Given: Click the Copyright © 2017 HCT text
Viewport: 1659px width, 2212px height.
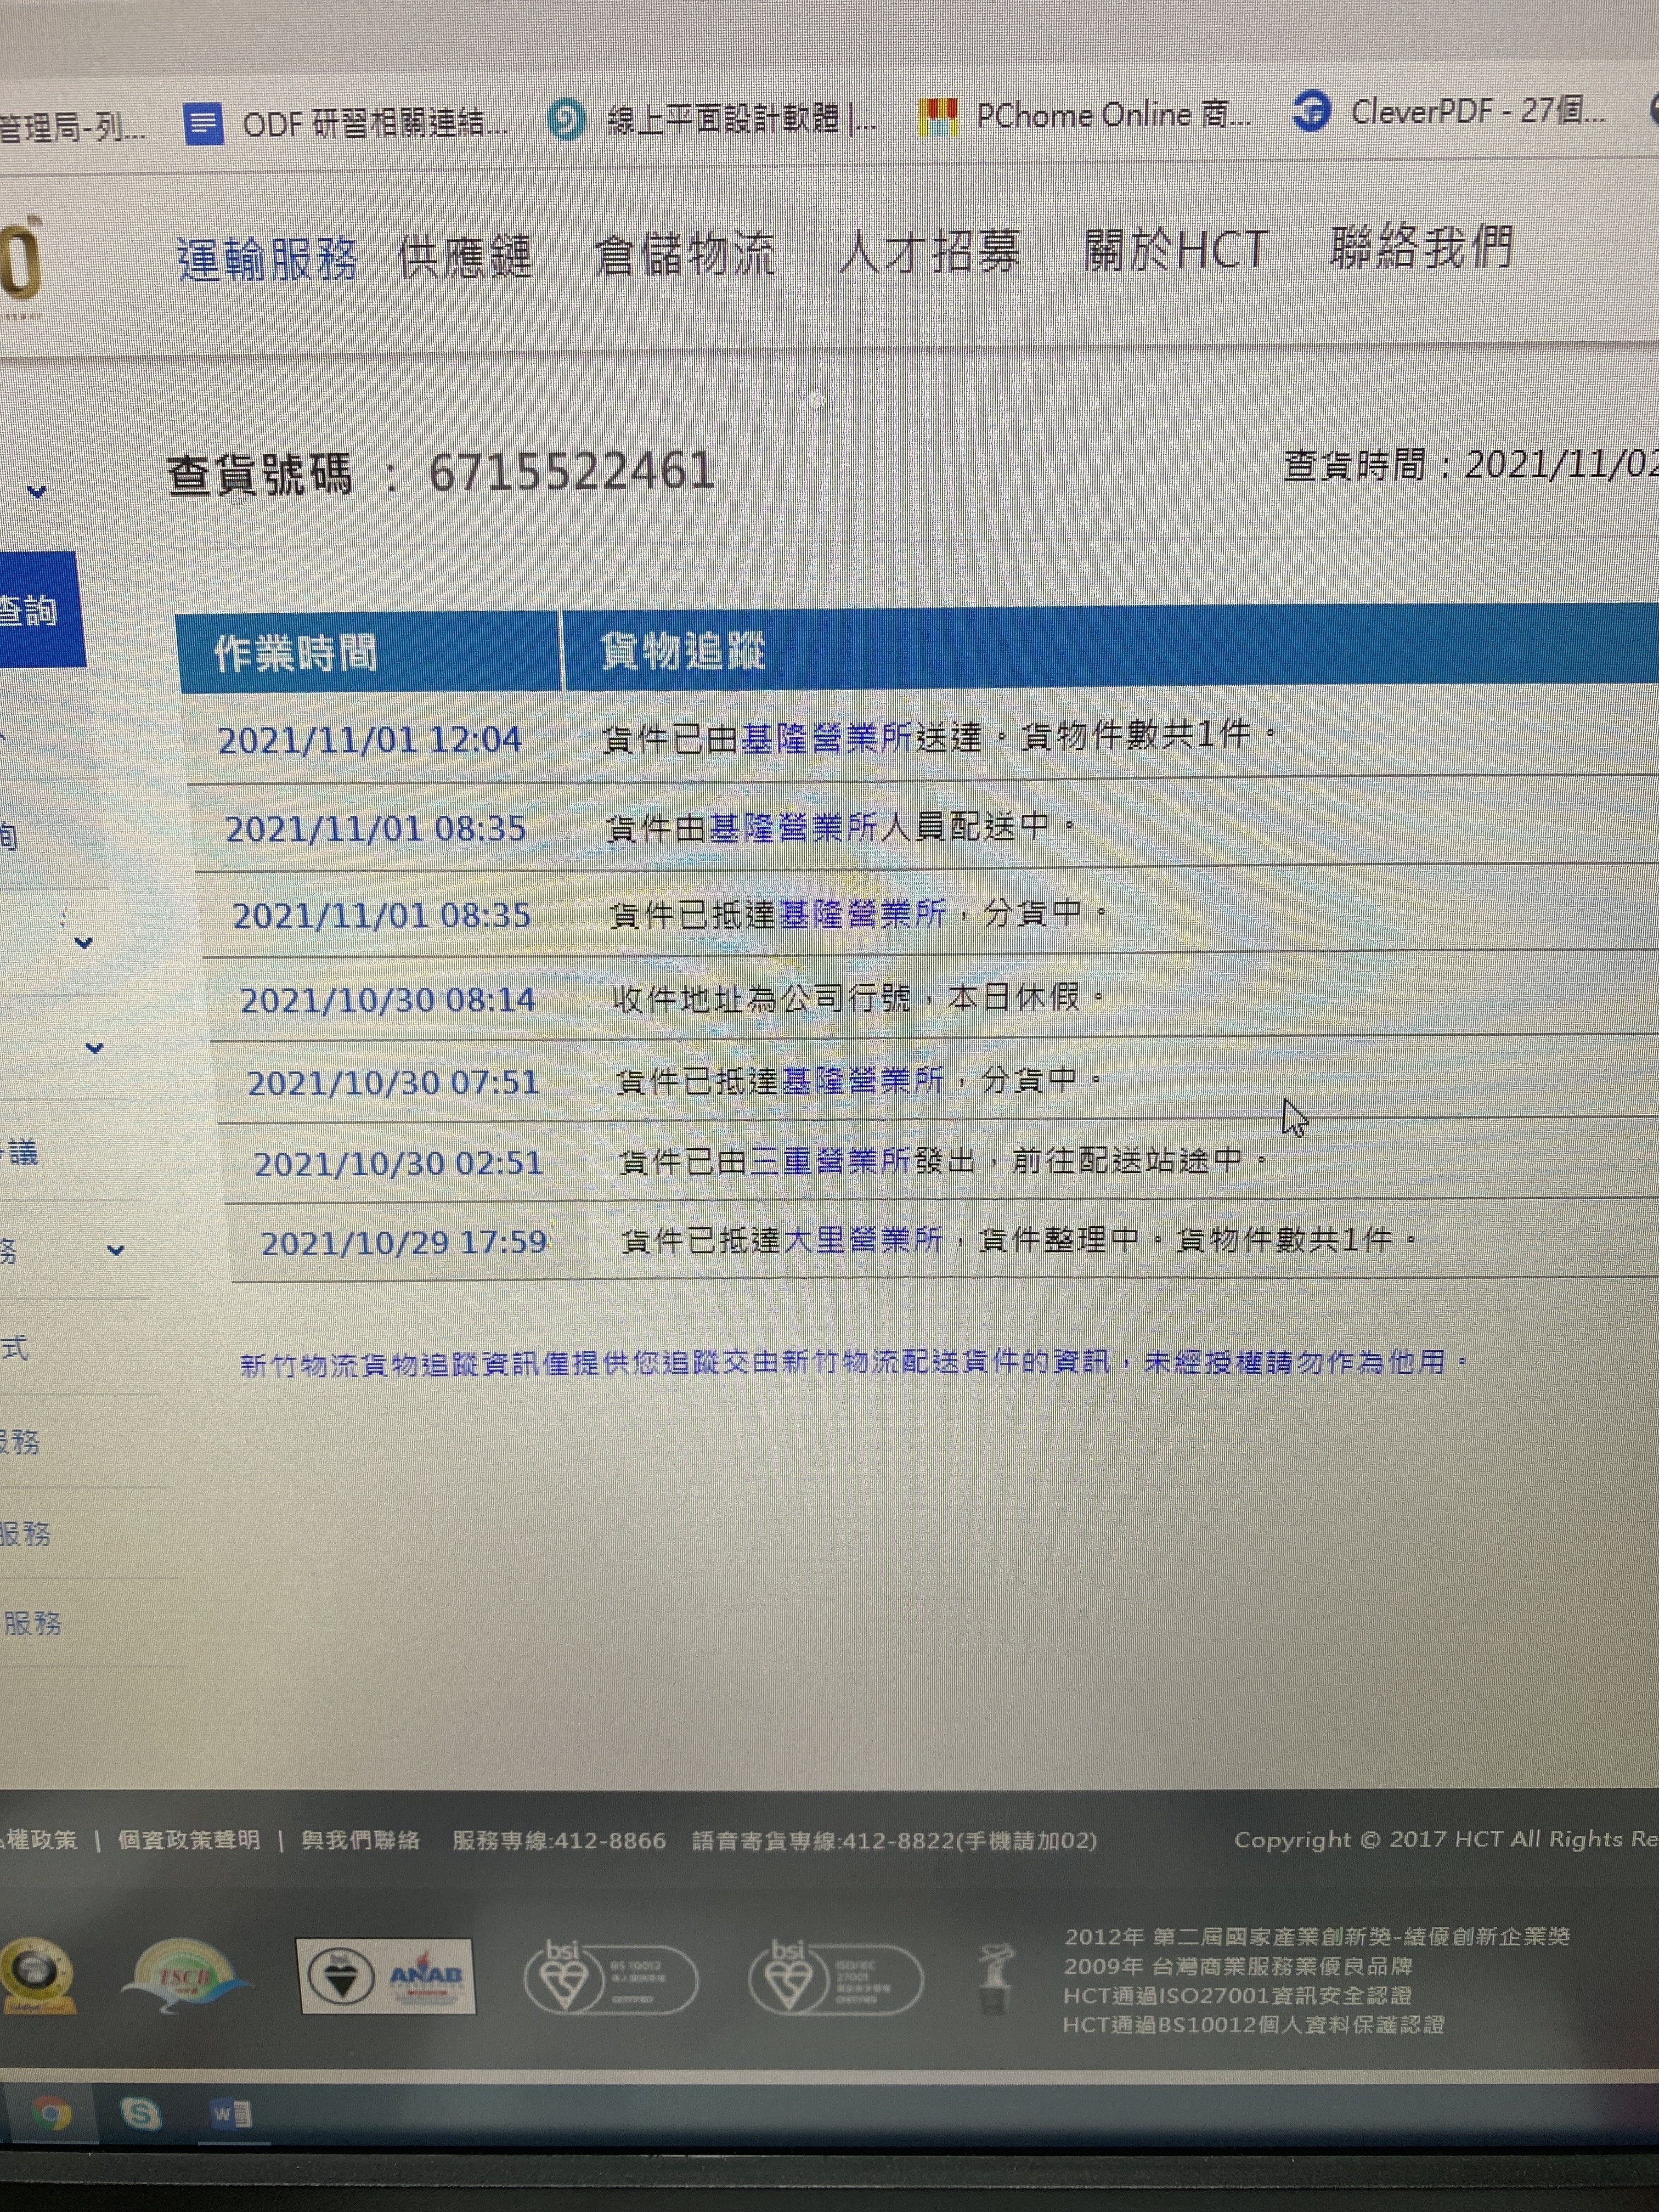Looking at the screenshot, I should 1446,1839.
